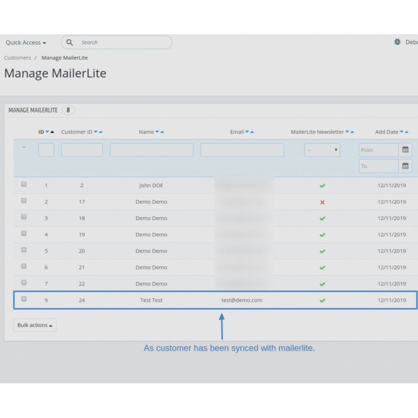Image resolution: width=418 pixels, height=418 pixels.
Task: Select checkbox for row ID 5
Action: 24,250
